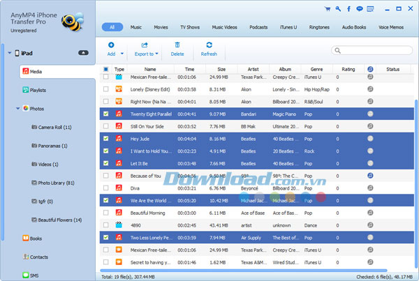This screenshot has height=281, width=419.
Task: Click the search magnifier icon
Action: [x=337, y=50]
